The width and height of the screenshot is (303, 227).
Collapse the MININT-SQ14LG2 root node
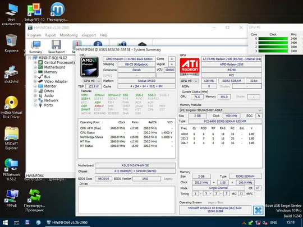30,58
